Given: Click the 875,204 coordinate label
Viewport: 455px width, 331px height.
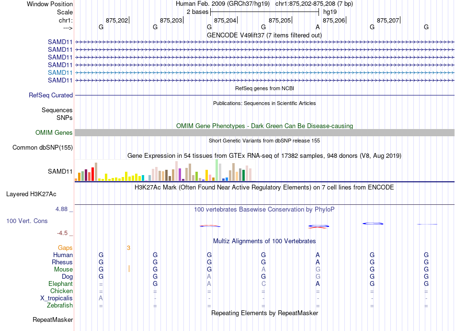Looking at the screenshot, I should pyautogui.click(x=225, y=20).
